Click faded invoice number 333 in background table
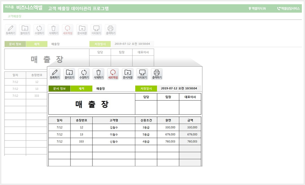This screenshot has height=185, width=305. click(37, 95)
